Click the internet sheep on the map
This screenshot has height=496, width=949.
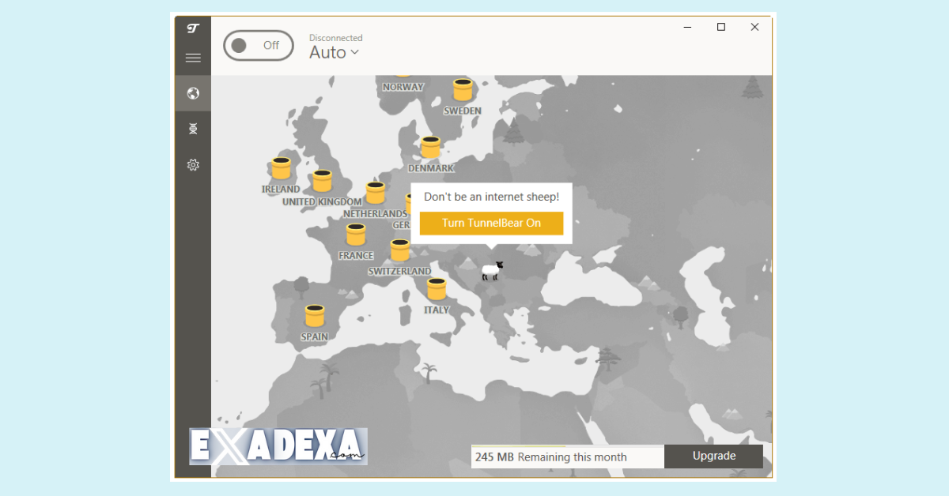(490, 271)
